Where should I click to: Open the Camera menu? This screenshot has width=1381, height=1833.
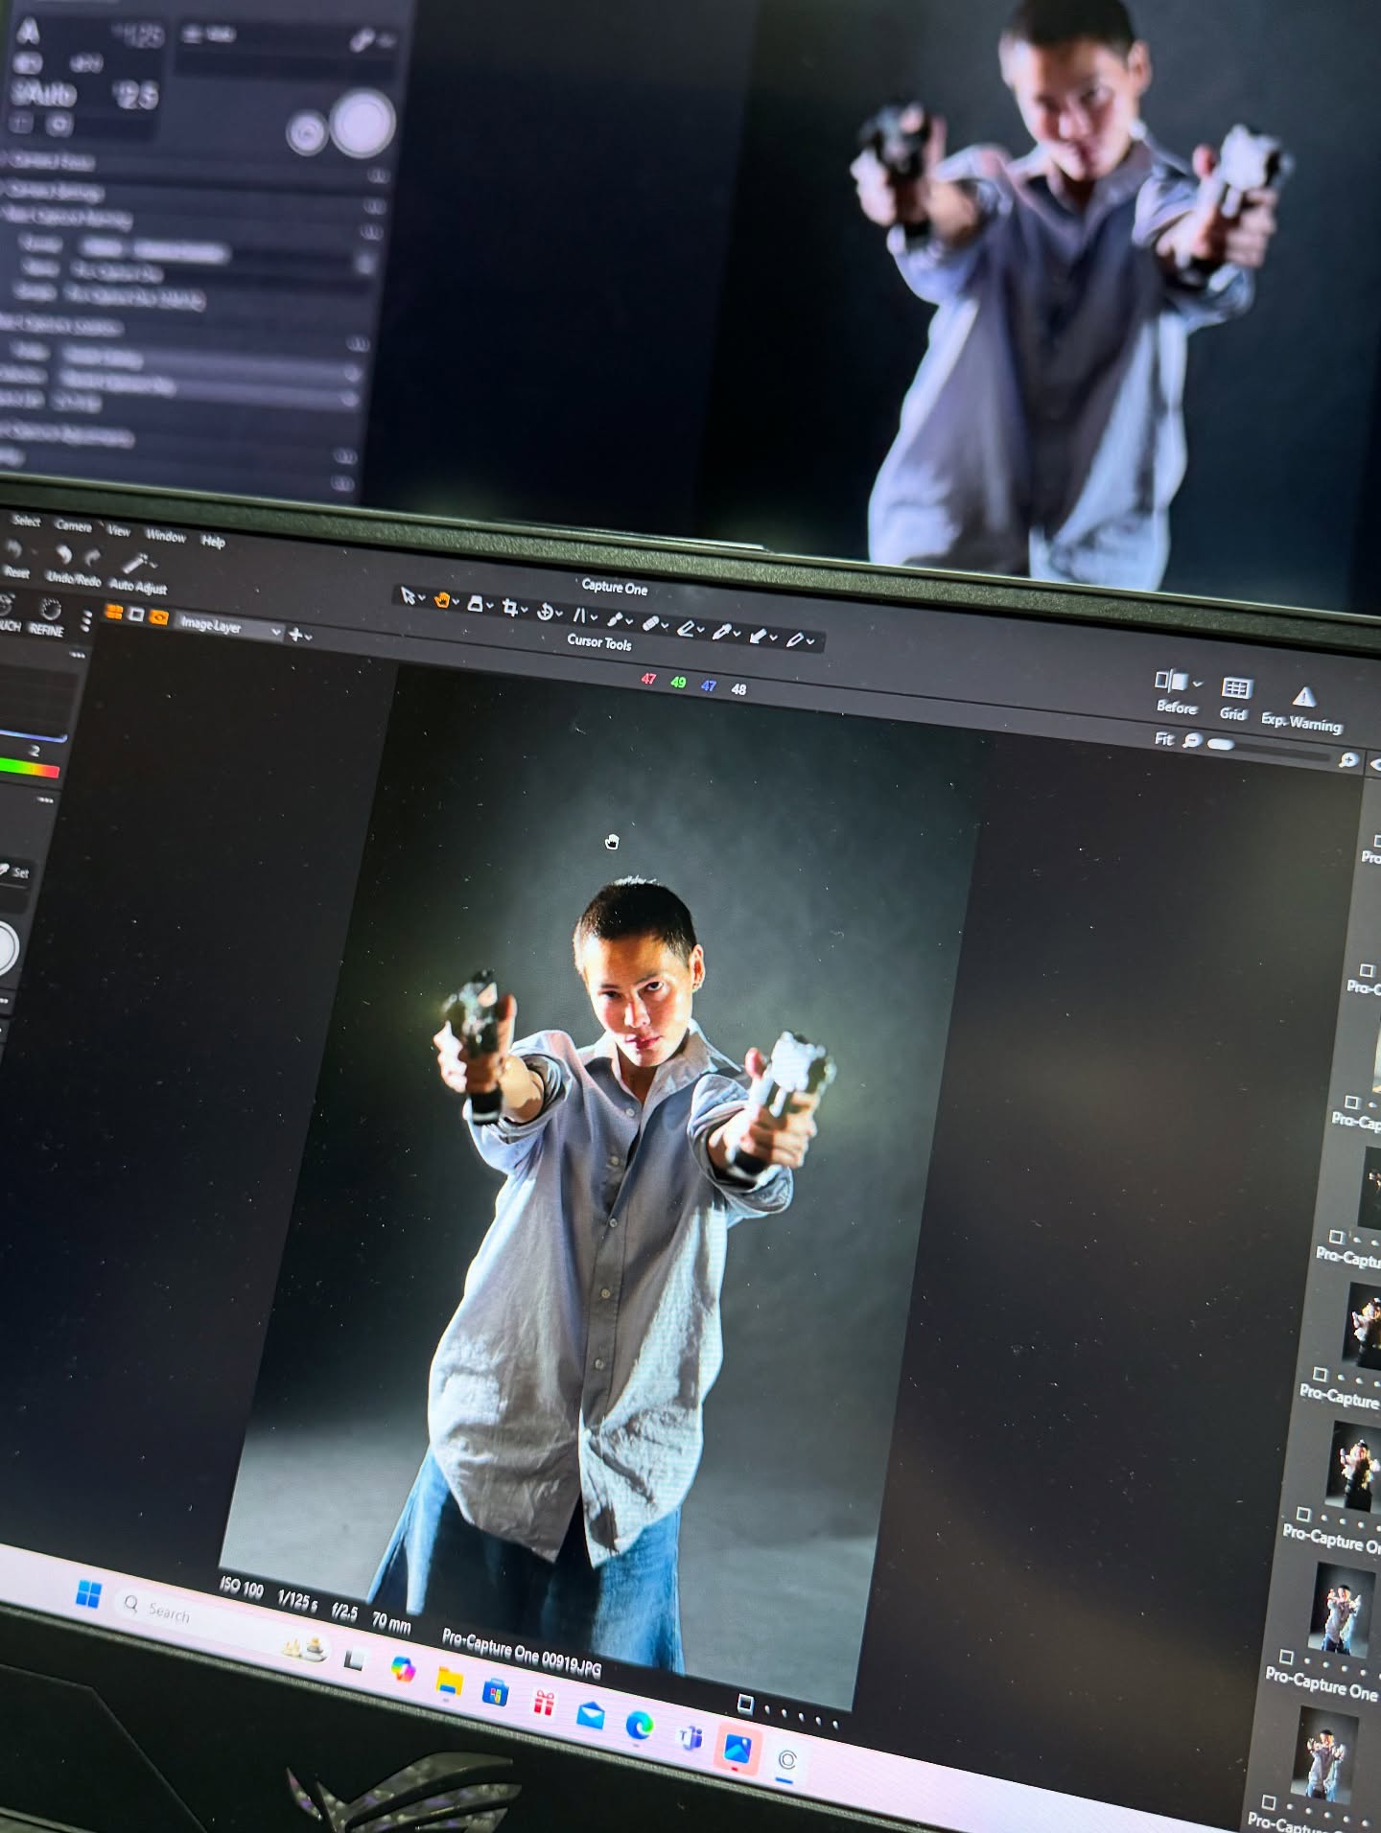pos(73,526)
